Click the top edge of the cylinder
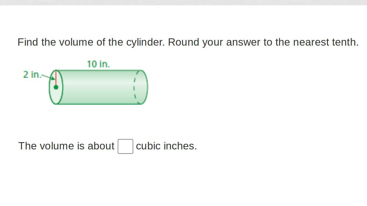Image resolution: width=367 pixels, height=206 pixels. (x=98, y=70)
